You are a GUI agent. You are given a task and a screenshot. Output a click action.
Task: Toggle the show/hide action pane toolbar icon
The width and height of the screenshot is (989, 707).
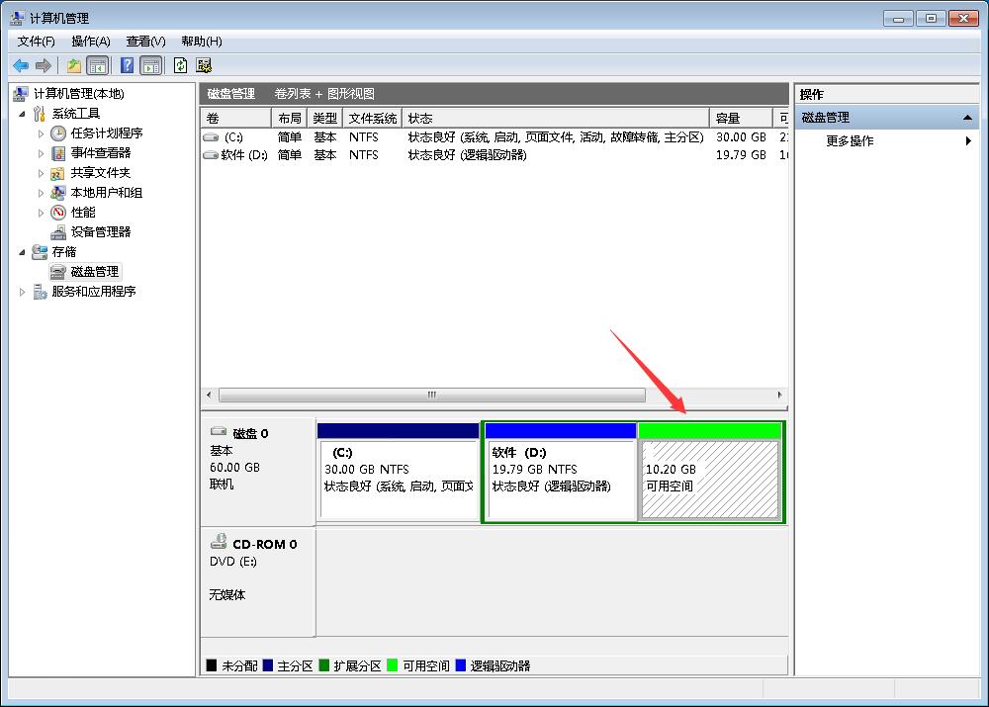pyautogui.click(x=150, y=65)
